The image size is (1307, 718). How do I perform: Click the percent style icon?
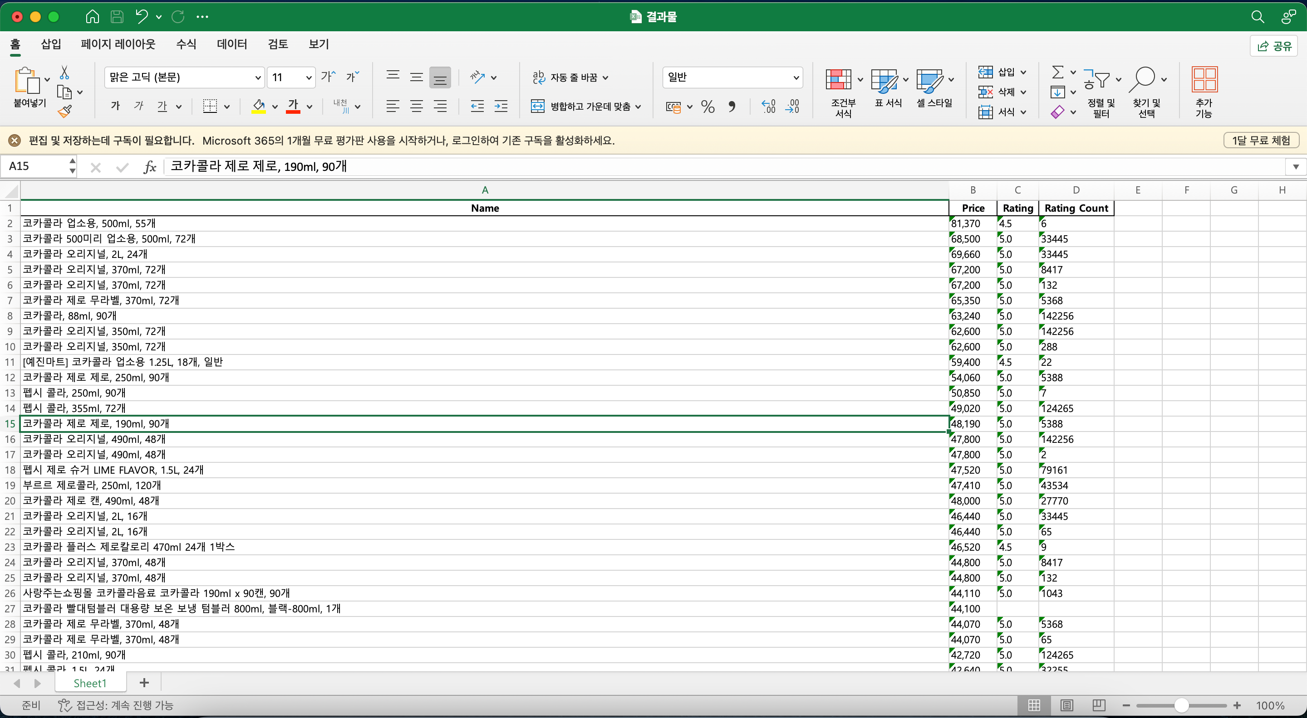click(708, 107)
